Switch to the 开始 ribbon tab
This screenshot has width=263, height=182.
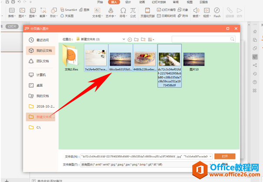pyautogui.click(x=100, y=2)
